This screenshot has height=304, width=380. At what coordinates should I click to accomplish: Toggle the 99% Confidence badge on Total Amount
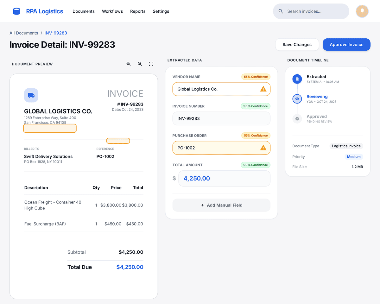[256, 165]
